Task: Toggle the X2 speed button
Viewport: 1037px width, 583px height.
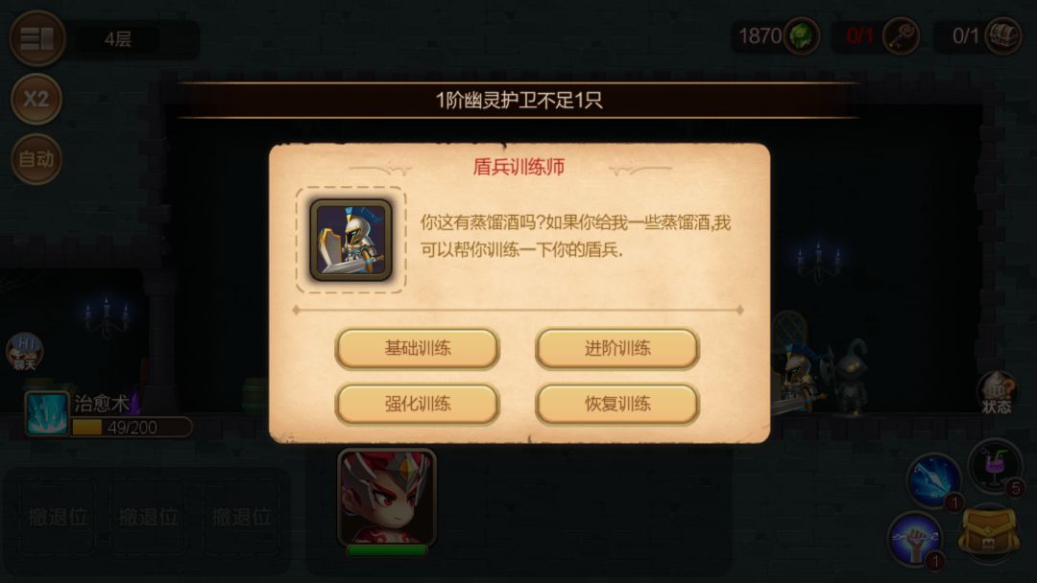Action: point(36,99)
